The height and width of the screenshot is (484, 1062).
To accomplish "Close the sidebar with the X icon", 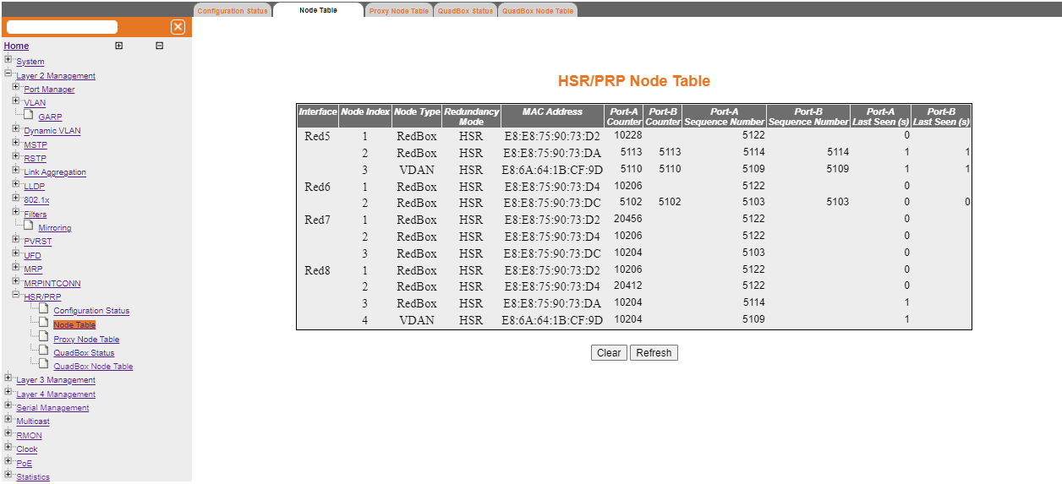I will (x=178, y=27).
